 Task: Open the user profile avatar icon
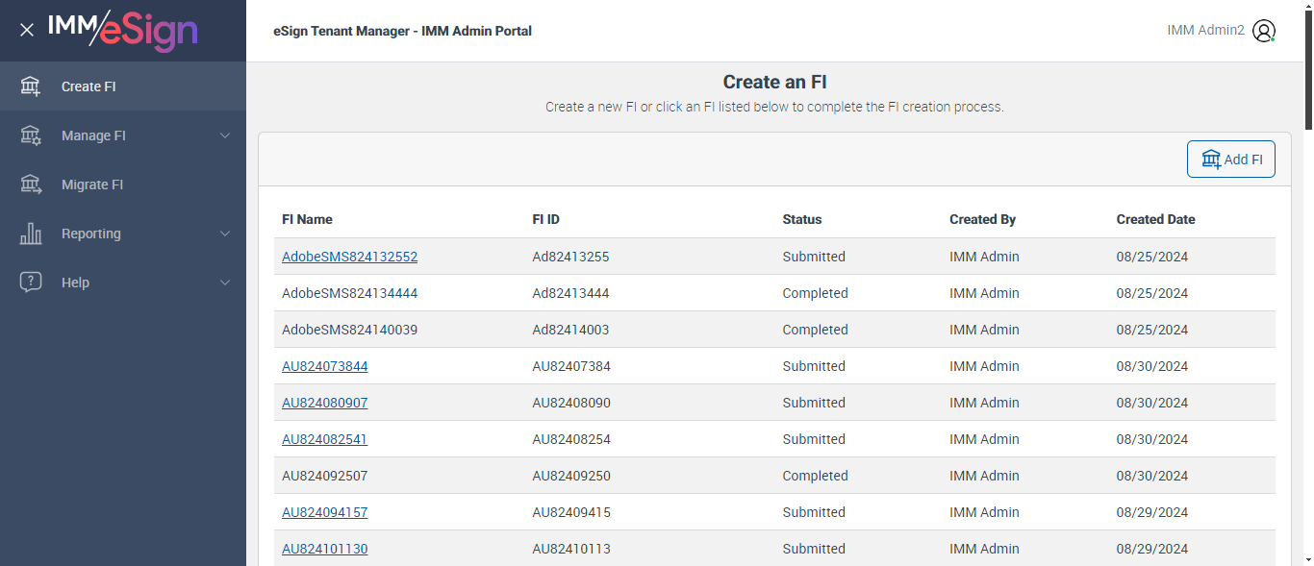pos(1264,31)
